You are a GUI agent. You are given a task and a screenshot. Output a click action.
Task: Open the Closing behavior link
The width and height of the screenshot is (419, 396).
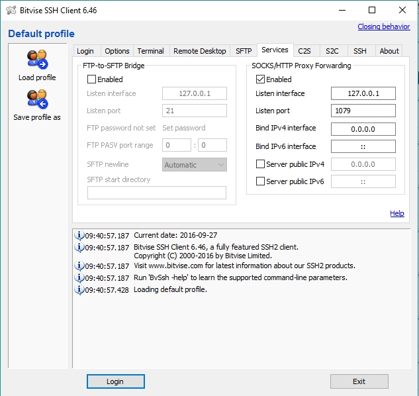click(384, 26)
